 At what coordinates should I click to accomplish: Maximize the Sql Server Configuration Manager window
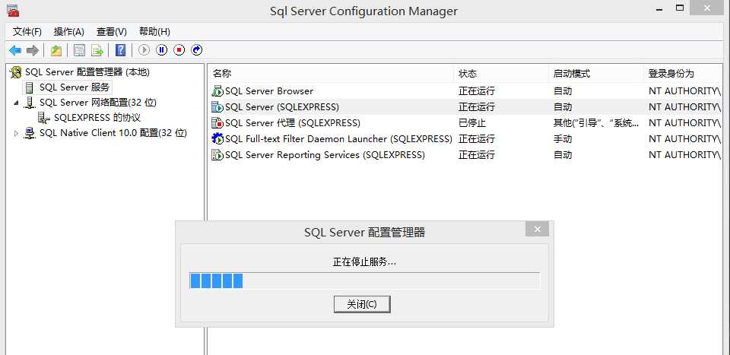(680, 8)
